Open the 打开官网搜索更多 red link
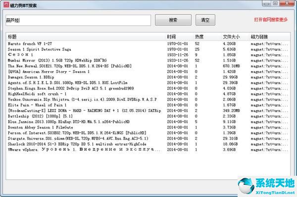Screen dimensions: 297x197 pyautogui.click(x=271, y=20)
